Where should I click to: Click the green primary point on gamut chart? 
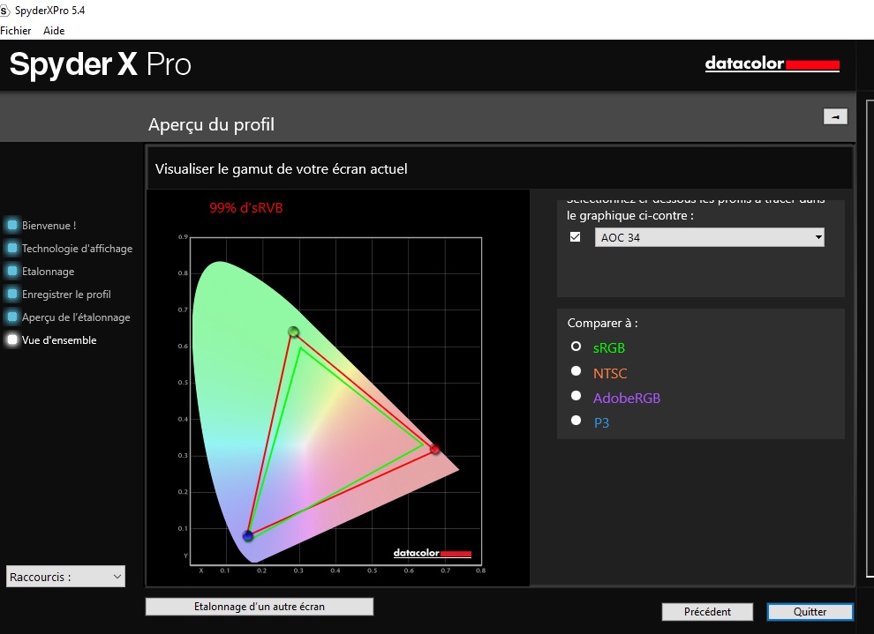click(293, 332)
